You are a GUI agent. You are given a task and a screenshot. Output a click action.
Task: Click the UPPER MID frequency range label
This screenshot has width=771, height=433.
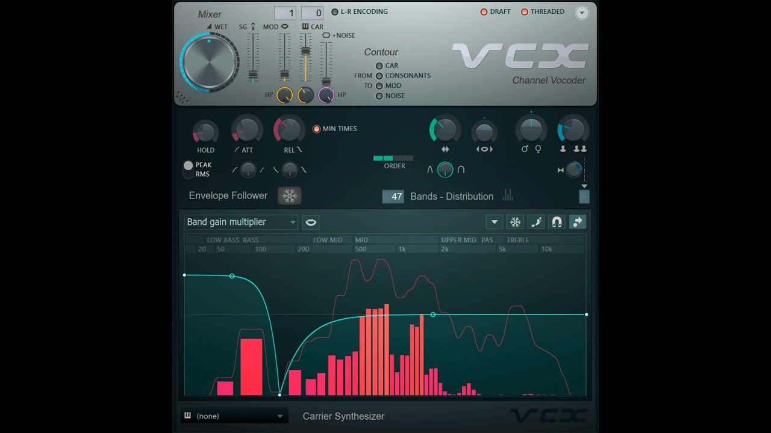point(459,240)
